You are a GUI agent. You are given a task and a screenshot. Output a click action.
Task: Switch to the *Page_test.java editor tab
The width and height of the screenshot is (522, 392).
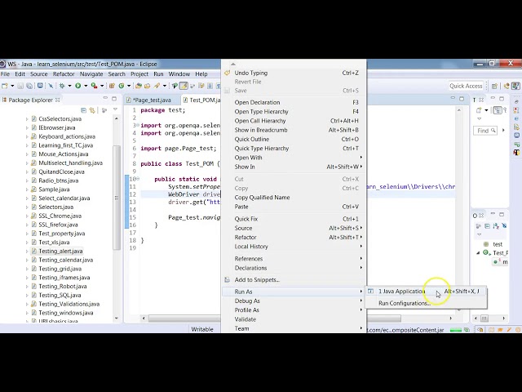pyautogui.click(x=152, y=100)
